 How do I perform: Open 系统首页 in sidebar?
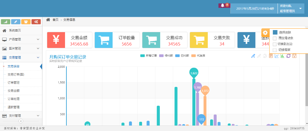[x=21, y=30]
